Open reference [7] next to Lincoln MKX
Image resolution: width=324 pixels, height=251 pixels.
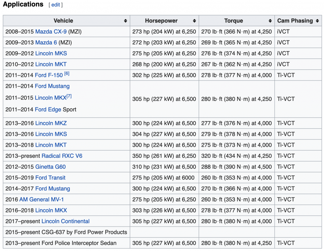(x=69, y=96)
